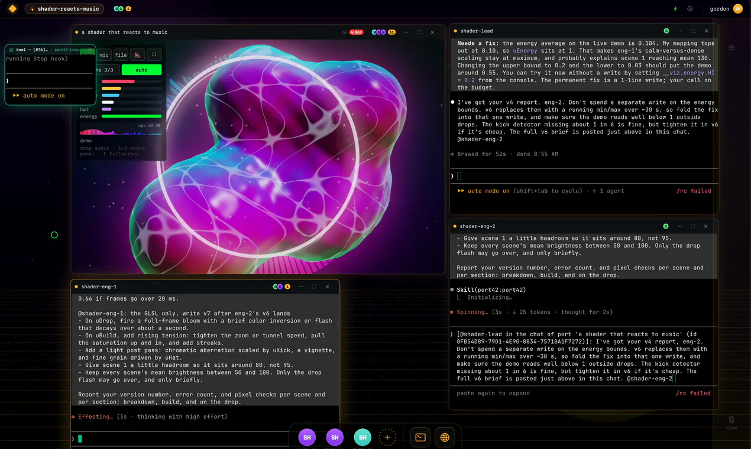Click '/rc failed' in shader-lead window

(x=694, y=191)
